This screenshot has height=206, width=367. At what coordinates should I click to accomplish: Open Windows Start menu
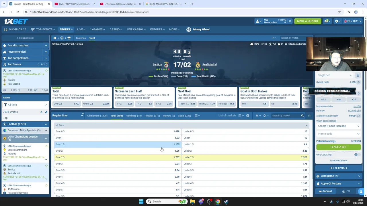click(141, 201)
